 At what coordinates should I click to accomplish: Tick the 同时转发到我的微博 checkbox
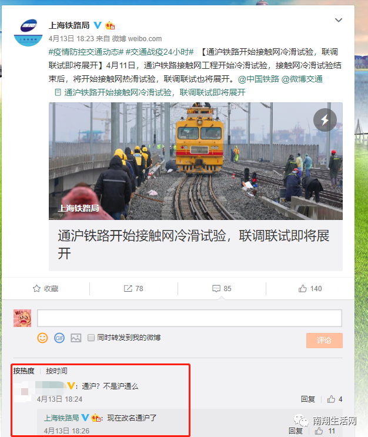pos(91,338)
